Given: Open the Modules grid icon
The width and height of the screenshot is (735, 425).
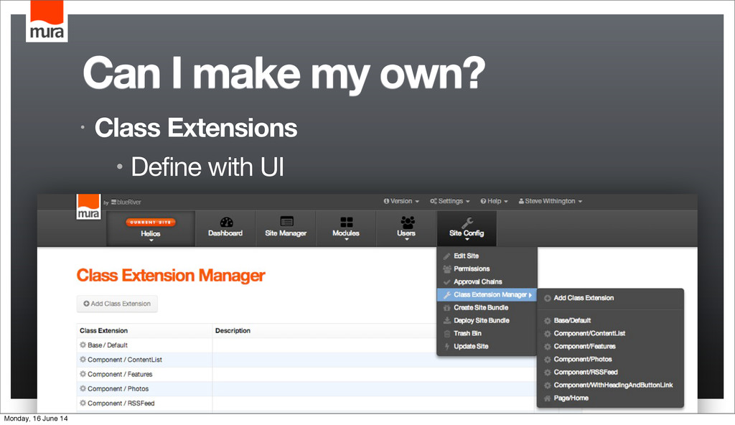Looking at the screenshot, I should click(347, 223).
